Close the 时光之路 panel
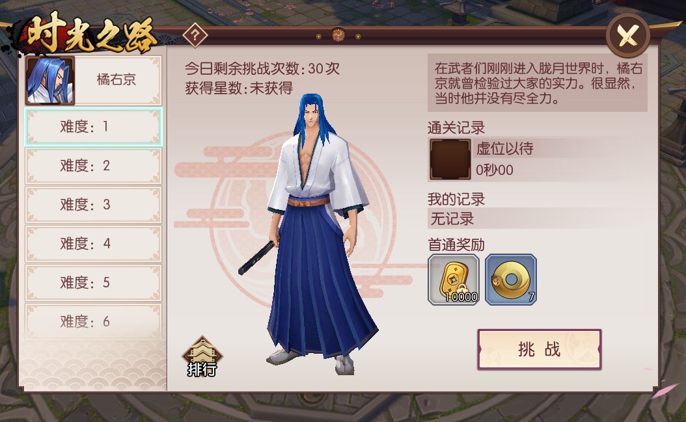Screen dimensions: 686x422 (x=628, y=35)
